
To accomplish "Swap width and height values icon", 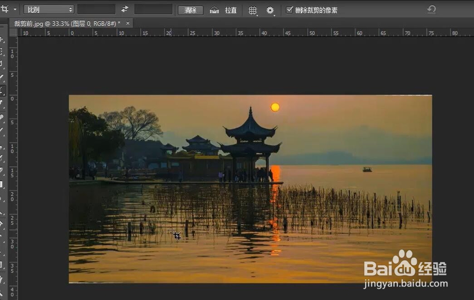I will [x=125, y=9].
